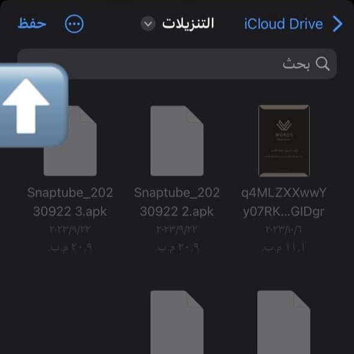Select the blank file icon in bottom middle
The width and height of the screenshot is (354, 354).
pos(177,322)
